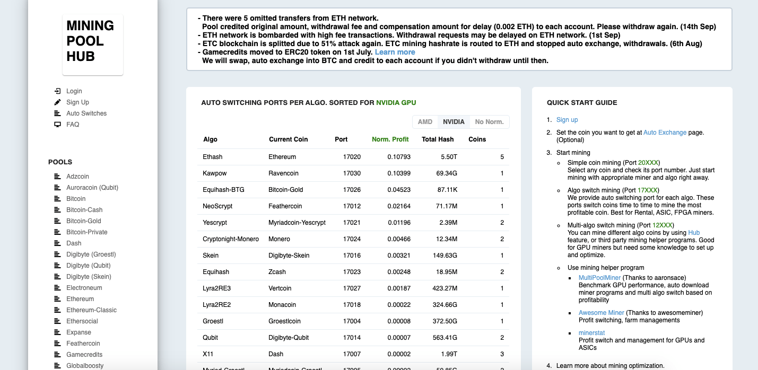Screen dimensions: 758x370
Task: Click the icon next to Dash pool
Action: [x=58, y=243]
